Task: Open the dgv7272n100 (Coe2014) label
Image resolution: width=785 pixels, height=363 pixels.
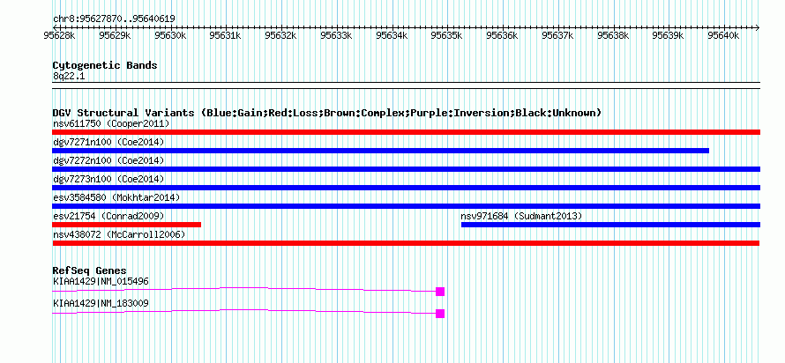Action: pos(108,160)
